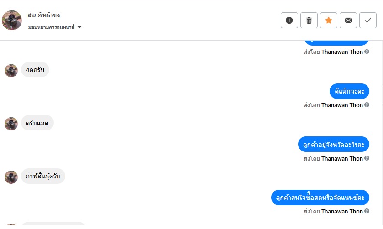The image size is (383, 229).
Task: Mark conversation unread with envelope icon
Action: click(348, 20)
